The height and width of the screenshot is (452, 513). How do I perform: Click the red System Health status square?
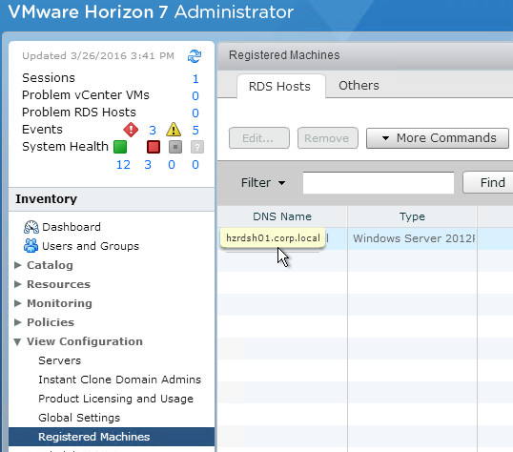click(x=154, y=147)
